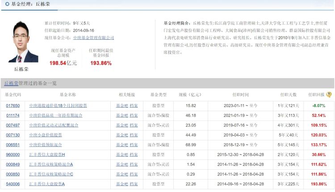
Task: Click the 193.86% best return figure under 任职期间最佳基金回报
Action: 101,63
